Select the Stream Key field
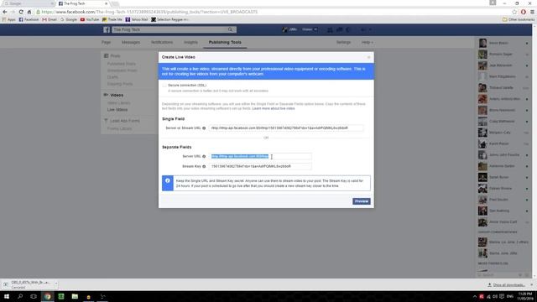The width and height of the screenshot is (537, 302). (x=260, y=166)
